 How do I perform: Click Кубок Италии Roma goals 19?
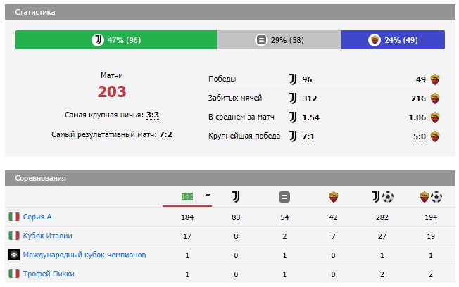(431, 236)
